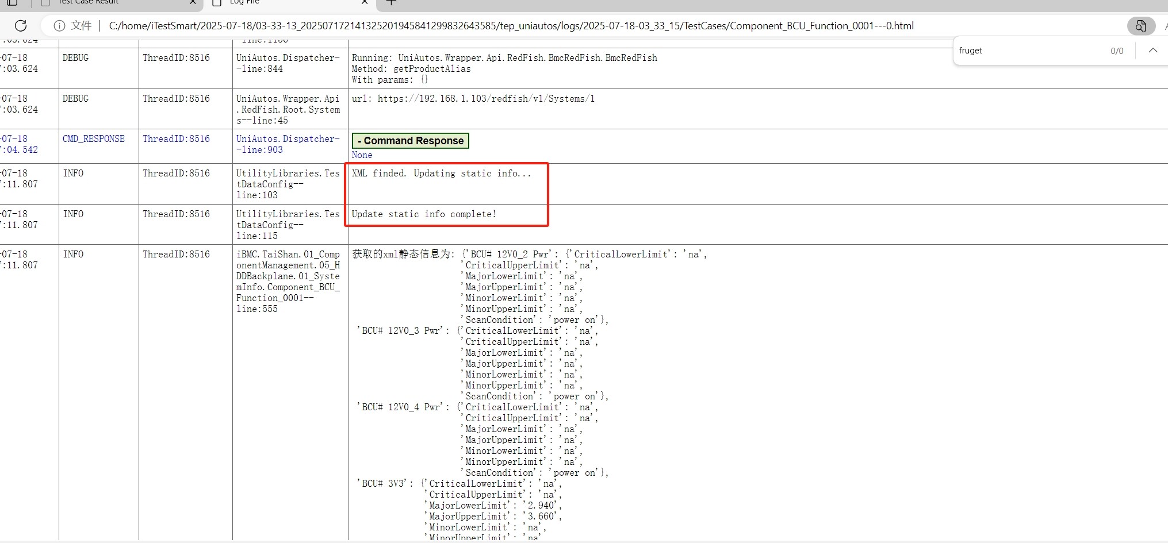Viewport: 1168px width, 543px height.
Task: Click the site info icon in address bar
Action: point(59,26)
